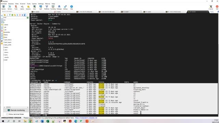Collapse the sidebar with the left arrow
This screenshot has height=123, width=219.
click(x=2, y=15)
